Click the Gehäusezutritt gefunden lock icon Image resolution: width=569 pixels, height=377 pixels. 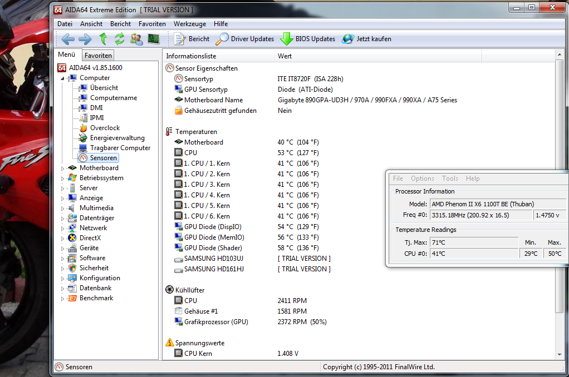(179, 110)
